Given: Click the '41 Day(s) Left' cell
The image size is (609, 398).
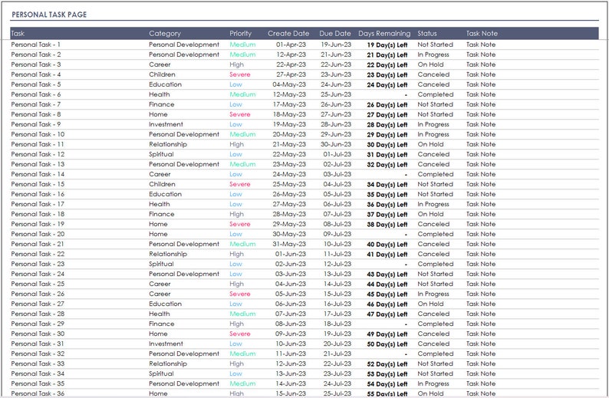Looking at the screenshot, I should [387, 255].
